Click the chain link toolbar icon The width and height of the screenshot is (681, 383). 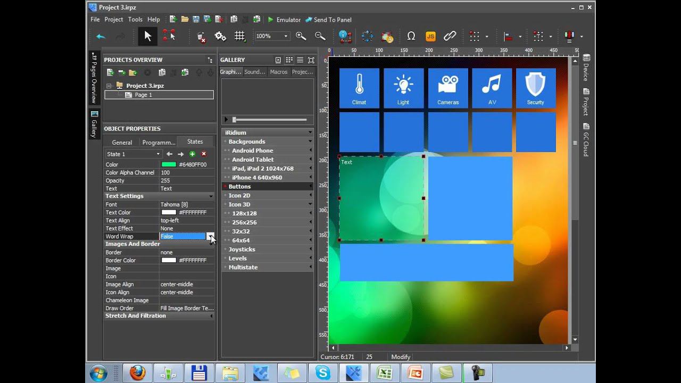[450, 36]
